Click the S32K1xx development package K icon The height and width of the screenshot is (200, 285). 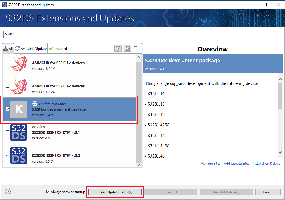pos(19,109)
